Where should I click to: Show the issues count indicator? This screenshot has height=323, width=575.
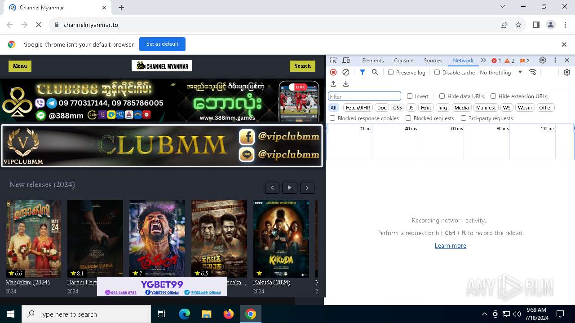tap(524, 61)
